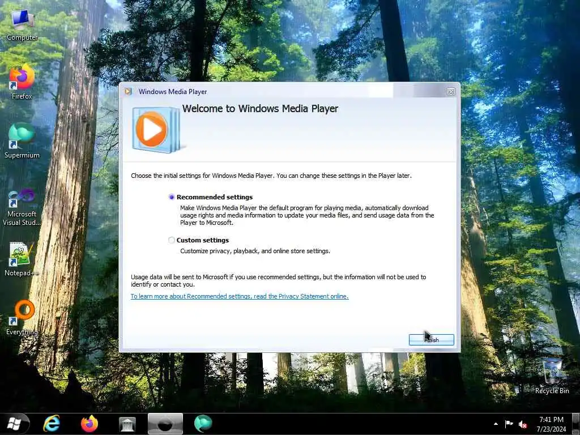580x435 pixels.
Task: Click the "Choose the initial settings" instruction text
Action: pyautogui.click(x=271, y=176)
